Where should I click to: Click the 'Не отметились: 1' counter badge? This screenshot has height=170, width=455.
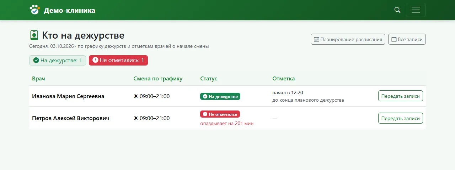[x=118, y=60]
